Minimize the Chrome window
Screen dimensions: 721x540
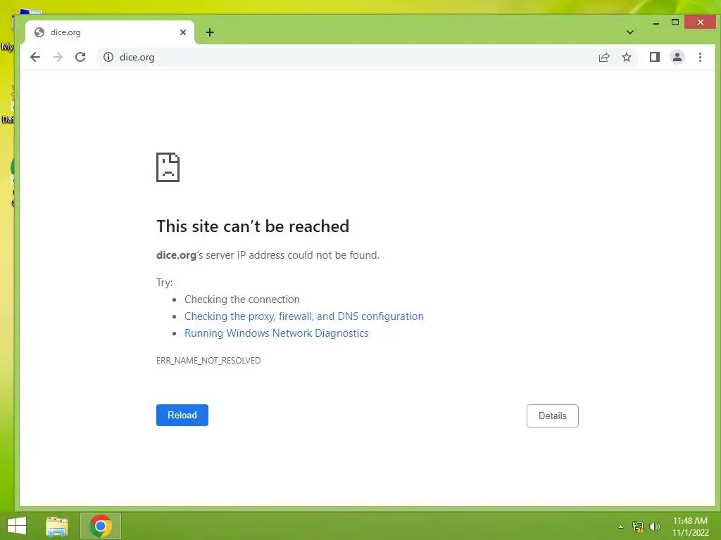pos(656,22)
